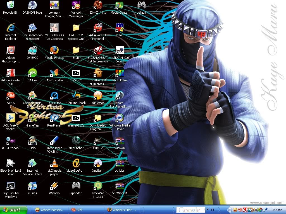
Task: Open Documentation & Support shortcut
Action: pyautogui.click(x=32, y=28)
